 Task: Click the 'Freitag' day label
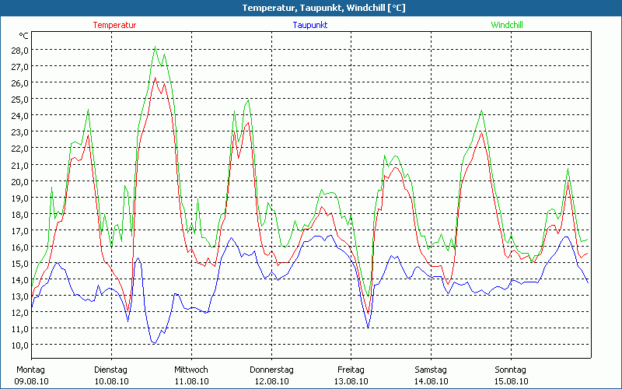[351, 370]
